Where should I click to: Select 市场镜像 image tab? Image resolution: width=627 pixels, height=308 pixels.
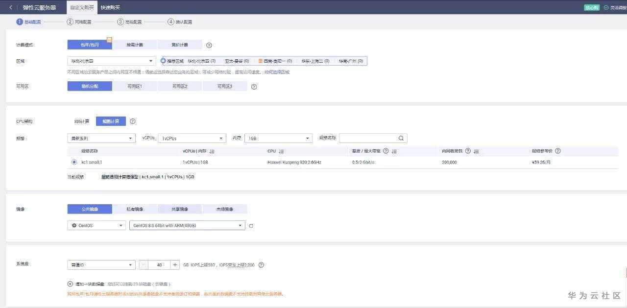225,209
